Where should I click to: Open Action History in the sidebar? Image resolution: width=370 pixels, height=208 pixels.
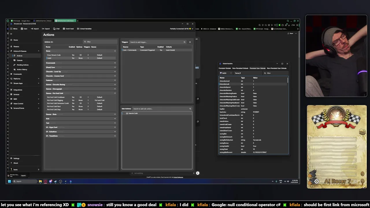22,69
